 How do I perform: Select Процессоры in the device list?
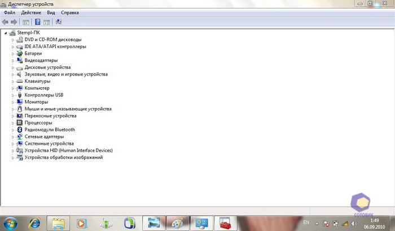(x=38, y=123)
